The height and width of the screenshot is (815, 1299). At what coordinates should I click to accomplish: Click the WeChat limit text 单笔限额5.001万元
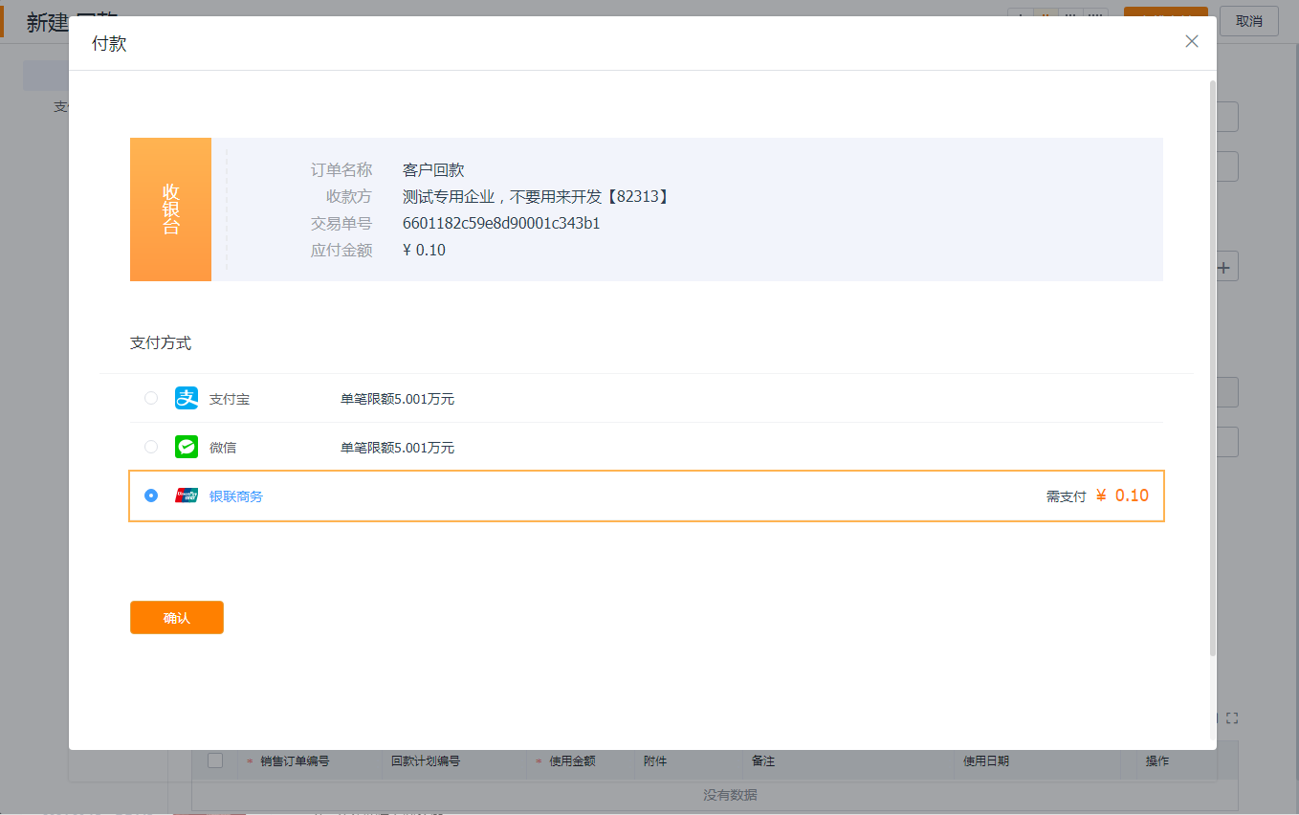click(397, 448)
